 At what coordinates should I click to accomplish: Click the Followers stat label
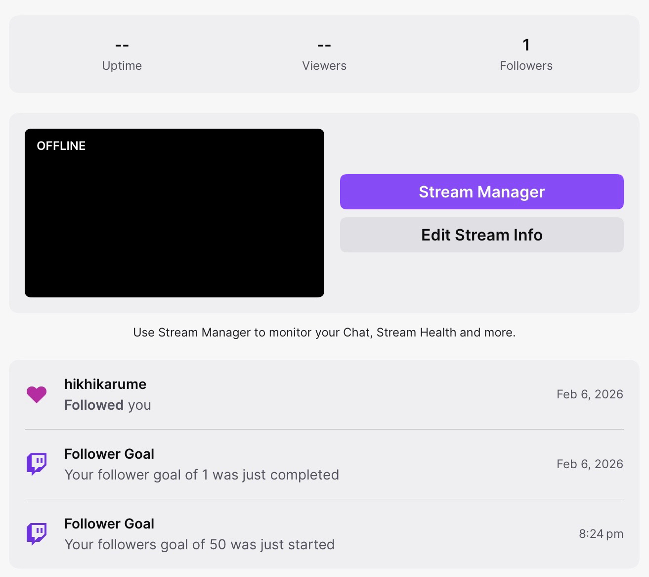pyautogui.click(x=526, y=66)
